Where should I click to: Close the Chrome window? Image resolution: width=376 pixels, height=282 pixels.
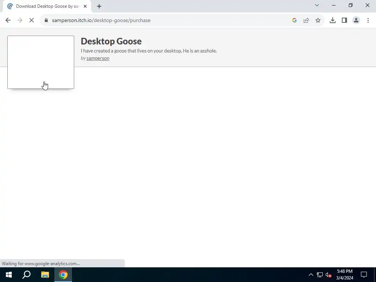[x=367, y=5]
